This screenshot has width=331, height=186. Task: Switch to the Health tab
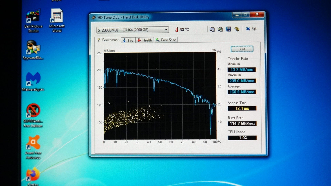(144, 40)
